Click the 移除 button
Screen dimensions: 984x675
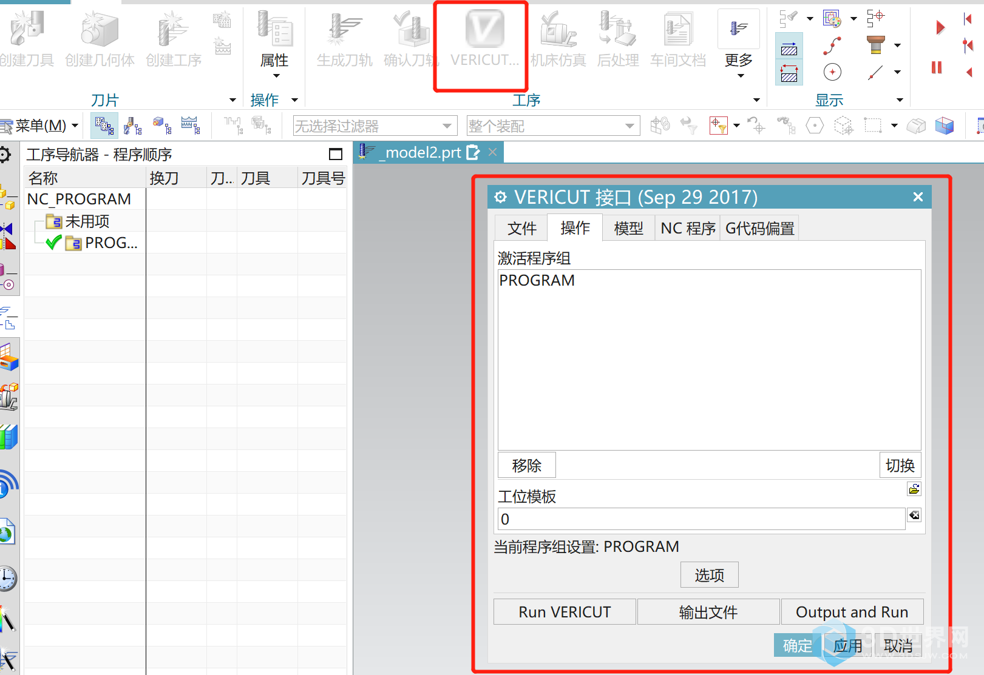(x=527, y=465)
